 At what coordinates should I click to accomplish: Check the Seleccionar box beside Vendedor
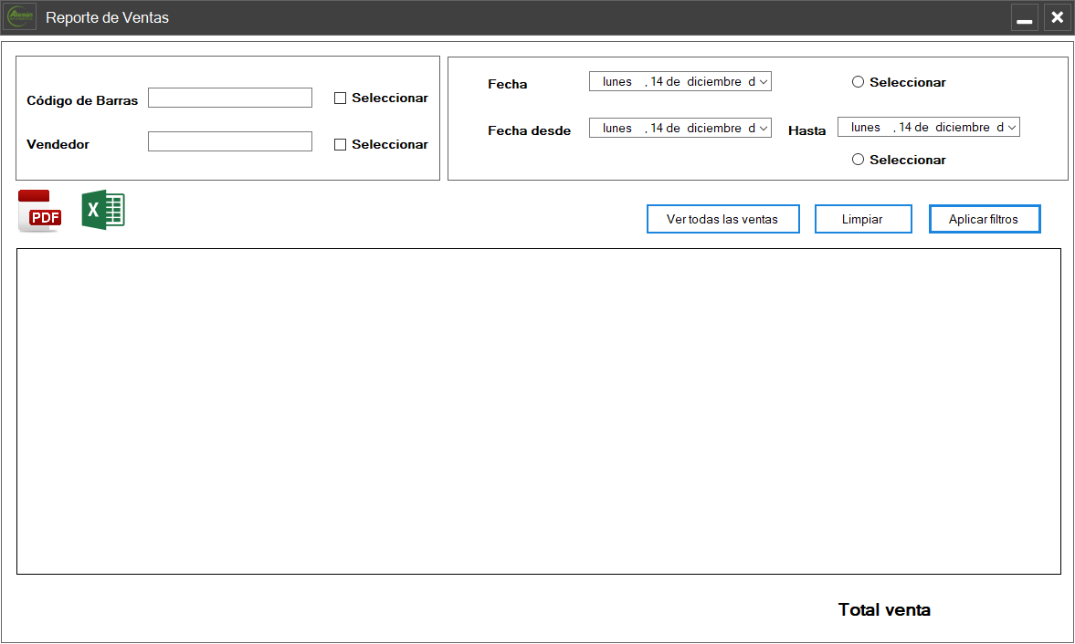click(341, 144)
